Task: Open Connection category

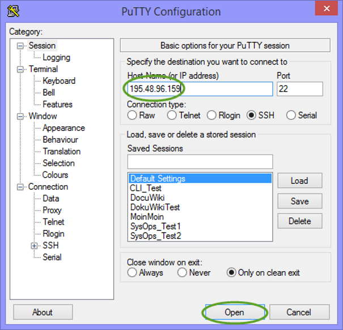Action: tap(48, 187)
